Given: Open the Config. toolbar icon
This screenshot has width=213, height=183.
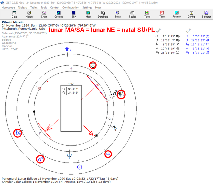Looking at the screenshot, I should (192, 14).
